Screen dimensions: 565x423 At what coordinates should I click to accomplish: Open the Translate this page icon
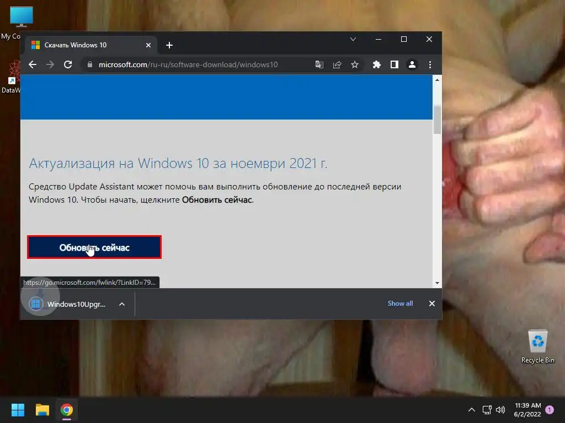319,65
